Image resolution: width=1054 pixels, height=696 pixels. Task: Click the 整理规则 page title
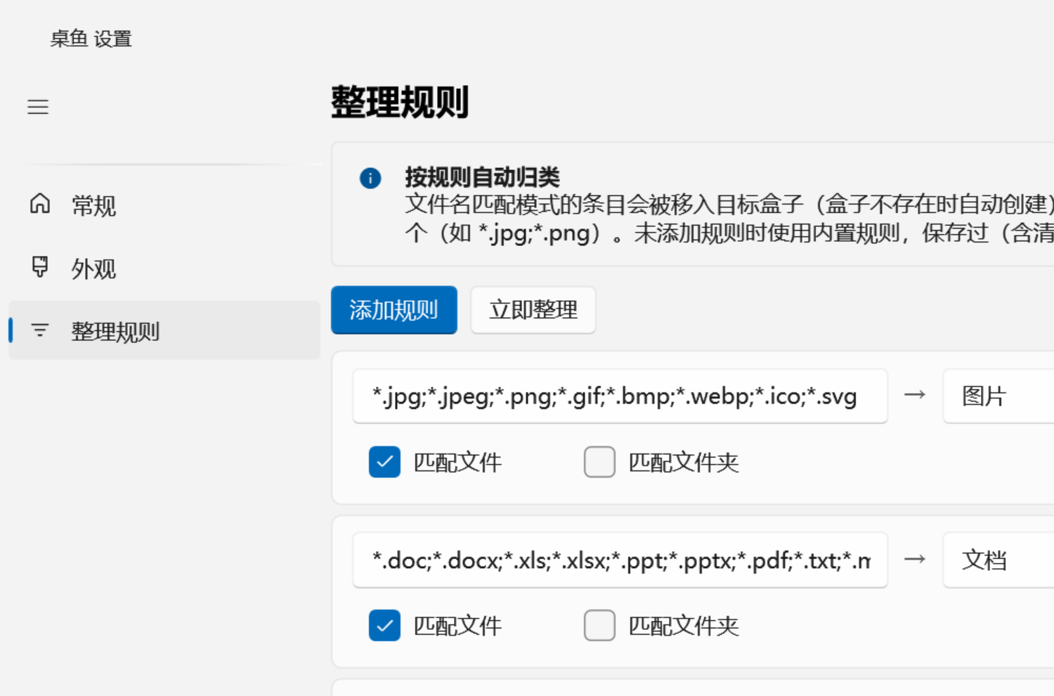(x=400, y=103)
